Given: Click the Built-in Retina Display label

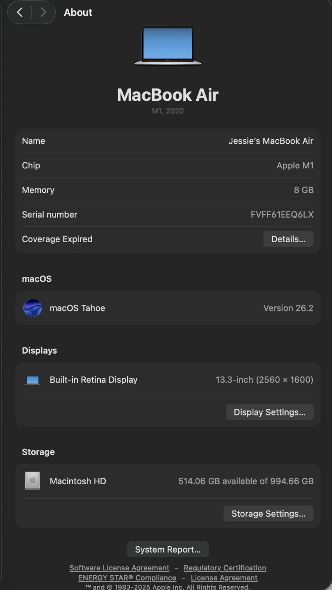Looking at the screenshot, I should (93, 380).
